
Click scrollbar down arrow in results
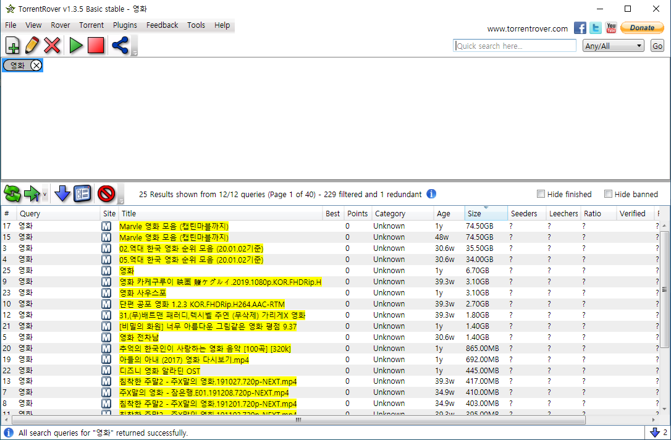click(x=664, y=408)
